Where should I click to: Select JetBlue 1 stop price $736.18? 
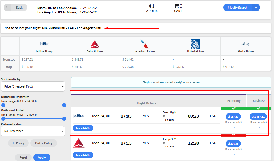[27, 67]
